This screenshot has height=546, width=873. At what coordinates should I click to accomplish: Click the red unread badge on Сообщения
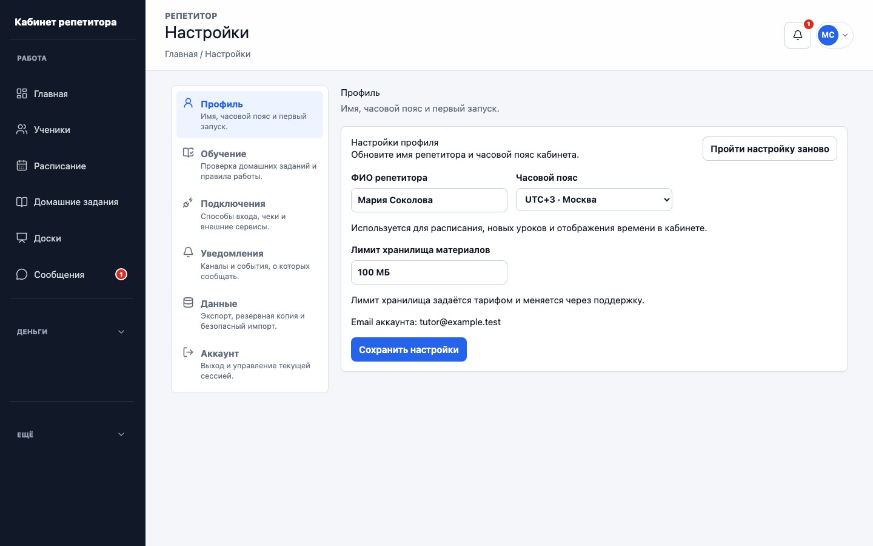pos(121,274)
